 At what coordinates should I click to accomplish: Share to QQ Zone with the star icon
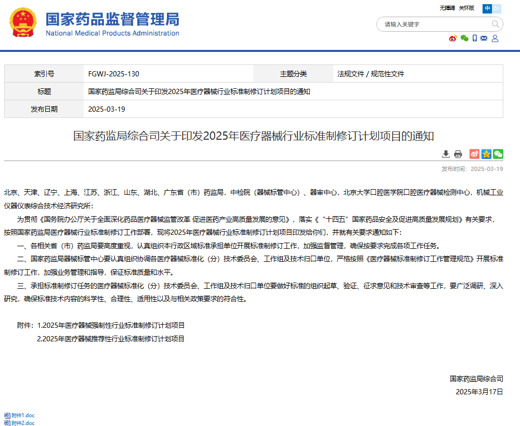coord(486,154)
